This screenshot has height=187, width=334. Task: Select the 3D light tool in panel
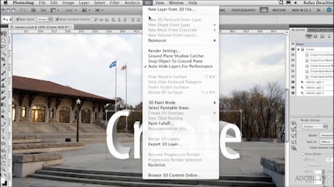[x=294, y=142]
